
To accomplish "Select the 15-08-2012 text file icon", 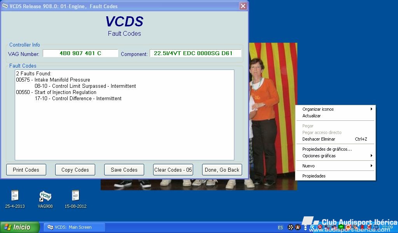I will (75, 196).
